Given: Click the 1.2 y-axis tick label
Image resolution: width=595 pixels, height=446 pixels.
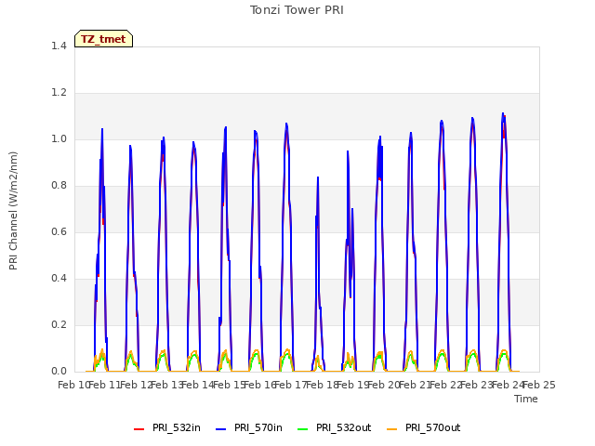Looking at the screenshot, I should 59,93.
